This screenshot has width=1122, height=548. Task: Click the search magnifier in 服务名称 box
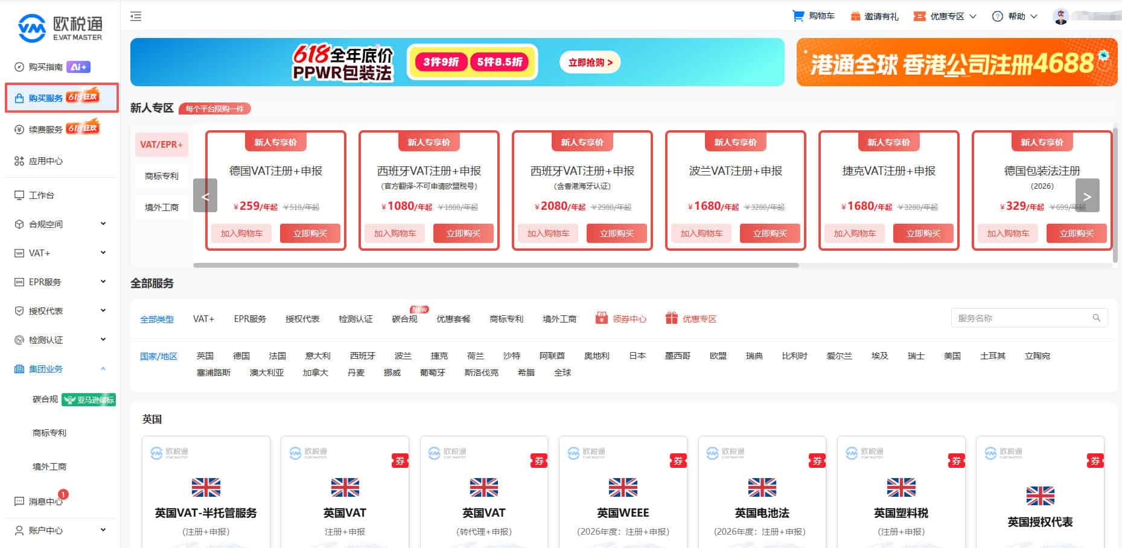tap(1096, 318)
